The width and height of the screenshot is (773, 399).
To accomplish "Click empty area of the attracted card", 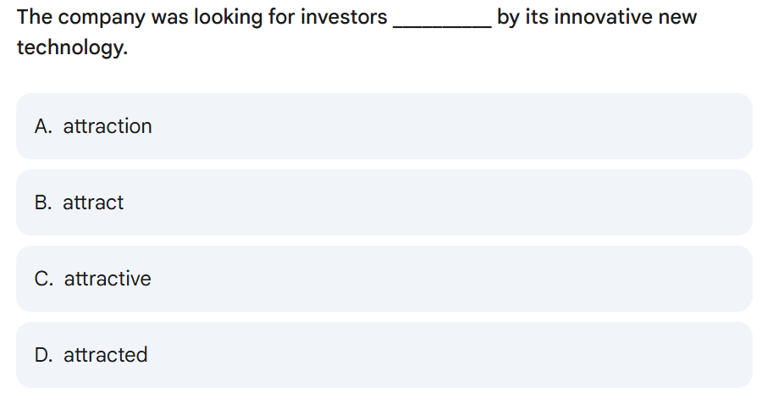I will click(x=444, y=355).
